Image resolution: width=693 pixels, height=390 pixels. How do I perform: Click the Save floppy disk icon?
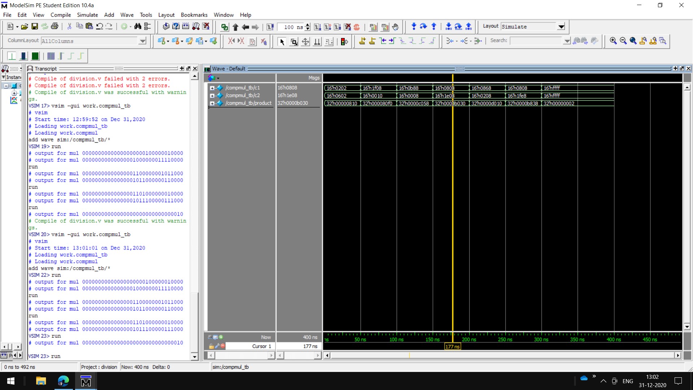35,27
